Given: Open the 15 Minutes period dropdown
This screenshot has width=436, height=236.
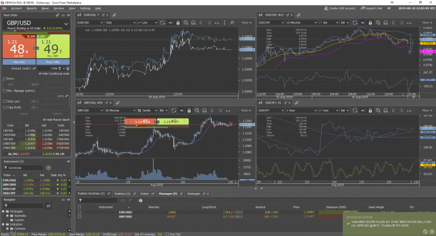Looking at the screenshot, I should [x=301, y=23].
